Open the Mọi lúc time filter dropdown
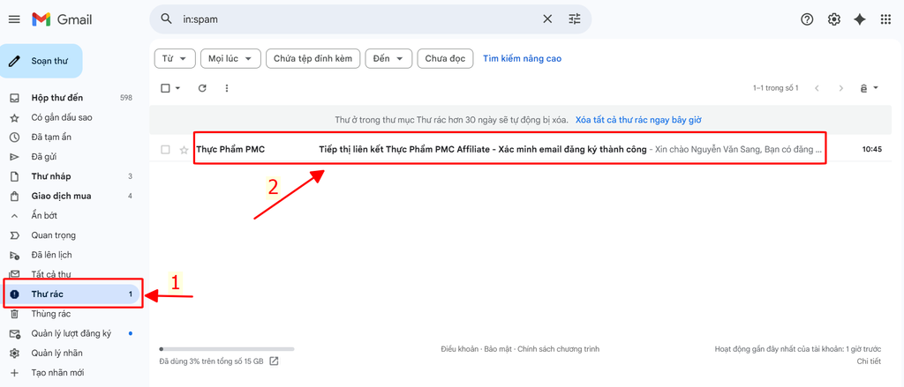Image resolution: width=904 pixels, height=387 pixels. (230, 58)
